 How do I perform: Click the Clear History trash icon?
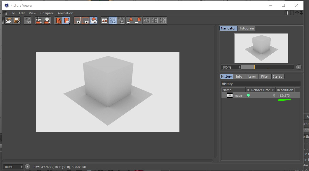58,20
